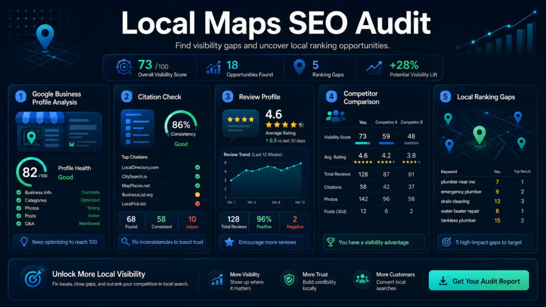Viewport: 546px width, 307px height.
Task: Click the trophy icon beside visibility advantage
Action: (x=331, y=242)
